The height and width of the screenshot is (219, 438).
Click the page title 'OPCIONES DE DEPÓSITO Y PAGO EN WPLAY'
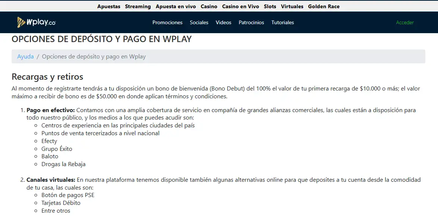coord(102,39)
